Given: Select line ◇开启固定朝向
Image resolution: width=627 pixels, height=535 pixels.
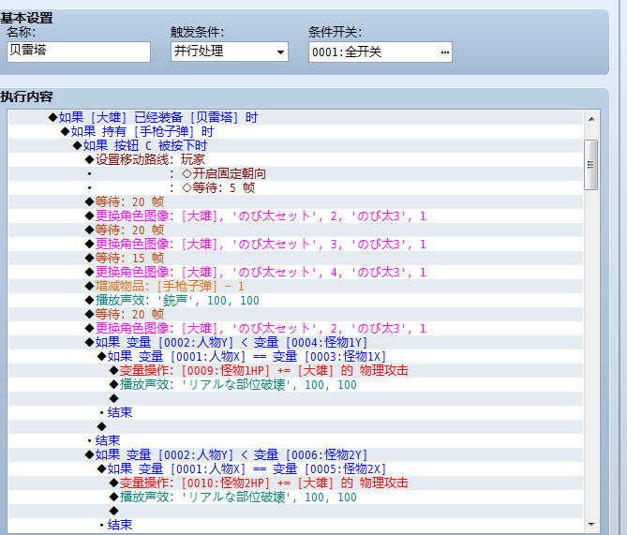Looking at the screenshot, I should tap(295, 173).
